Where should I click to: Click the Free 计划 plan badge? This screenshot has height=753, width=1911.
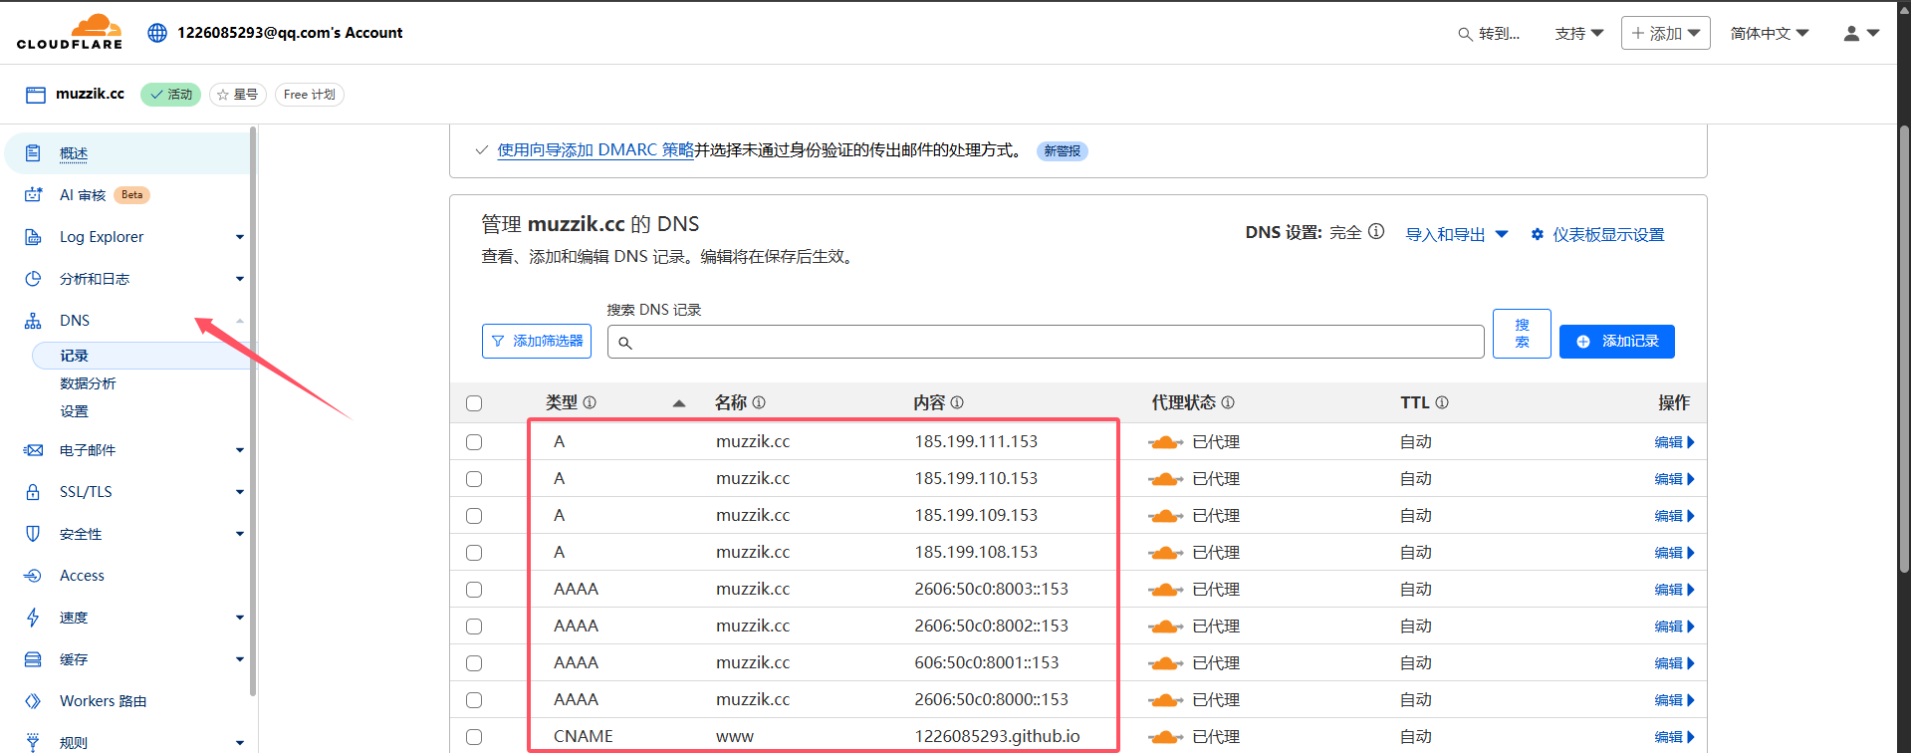tap(309, 95)
